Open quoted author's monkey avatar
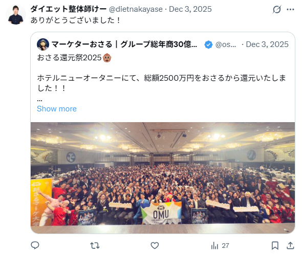This screenshot has width=302, height=255. click(x=43, y=44)
